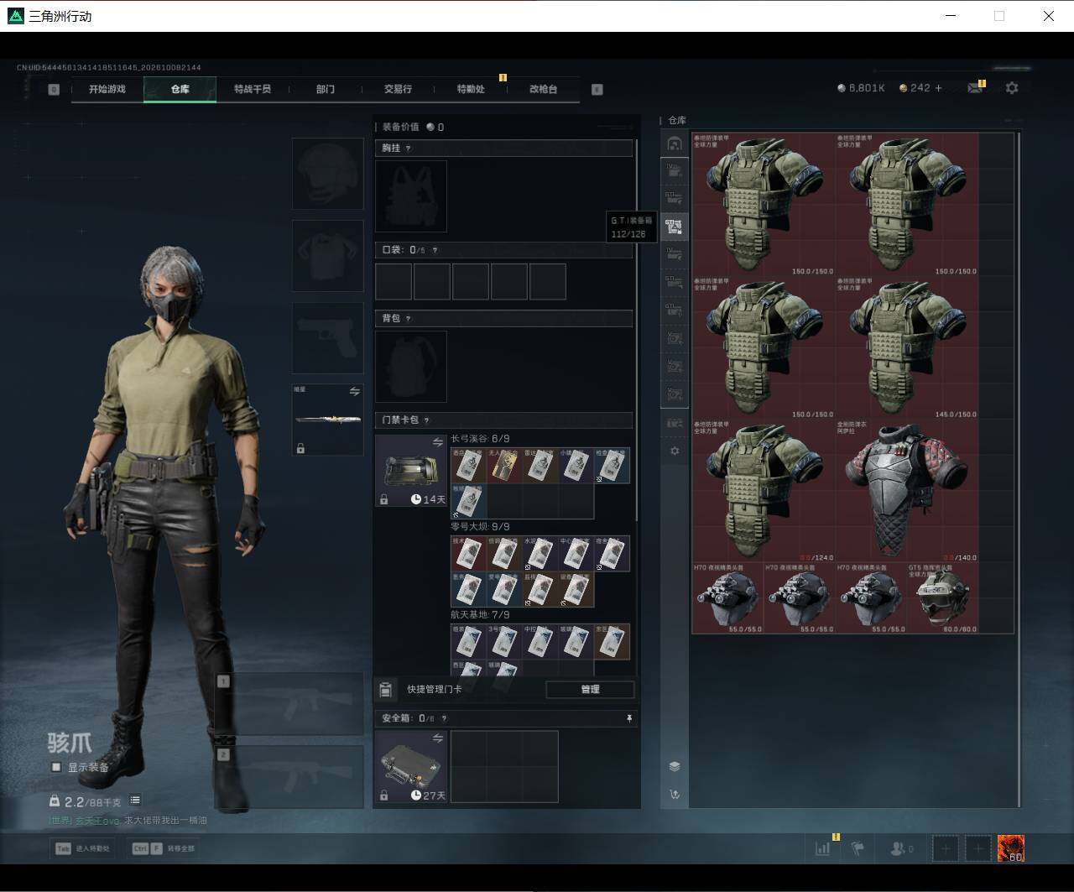Select the red 金刚防弹衣 armor item

click(x=906, y=490)
